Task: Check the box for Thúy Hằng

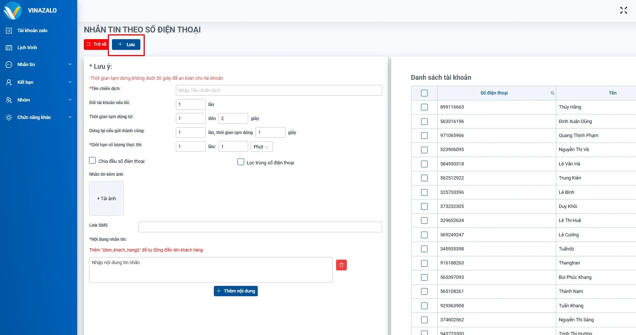Action: pyautogui.click(x=424, y=107)
